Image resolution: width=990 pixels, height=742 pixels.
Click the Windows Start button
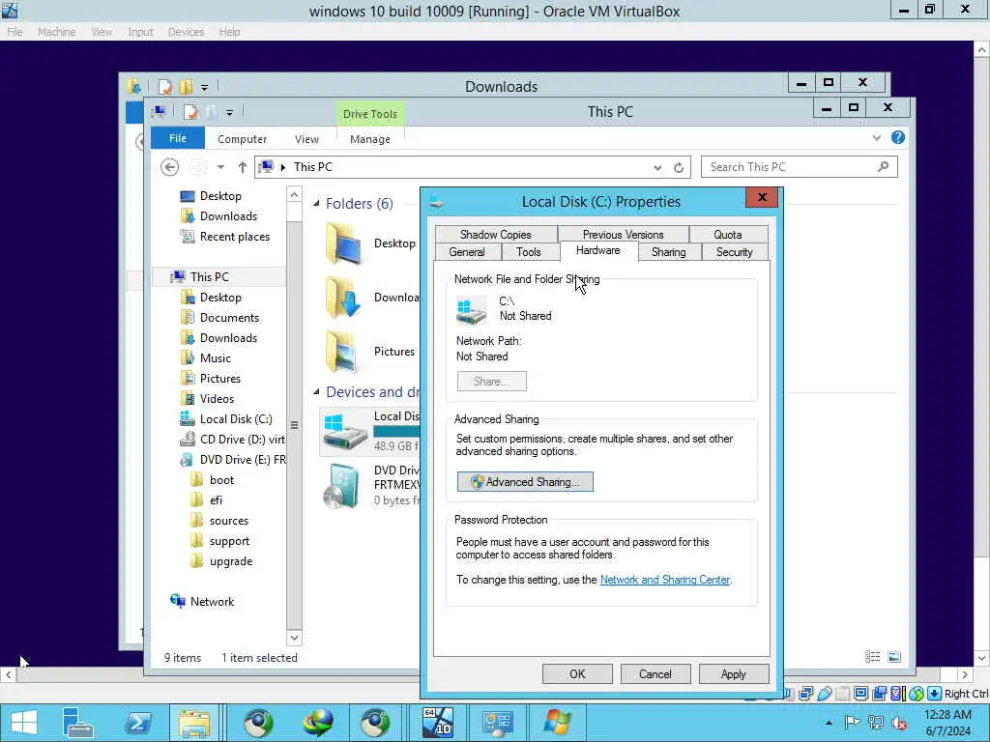tap(24, 723)
